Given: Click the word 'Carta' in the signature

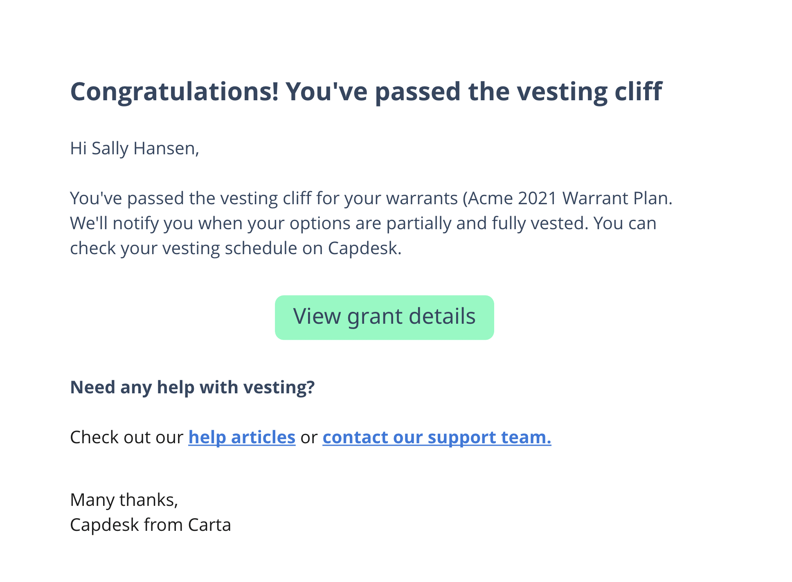Looking at the screenshot, I should (x=209, y=525).
